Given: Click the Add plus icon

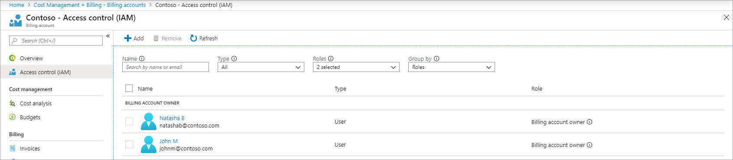Looking at the screenshot, I should point(128,38).
